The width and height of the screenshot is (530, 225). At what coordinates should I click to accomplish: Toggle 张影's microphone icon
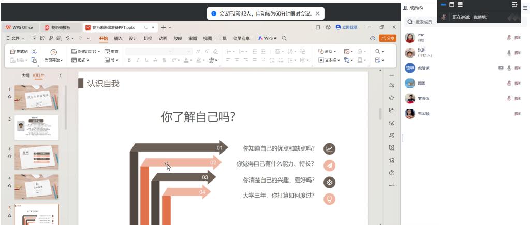pyautogui.click(x=509, y=53)
